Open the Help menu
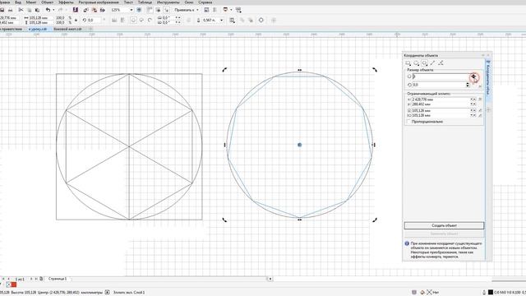The height and width of the screenshot is (296, 526). coord(205,2)
